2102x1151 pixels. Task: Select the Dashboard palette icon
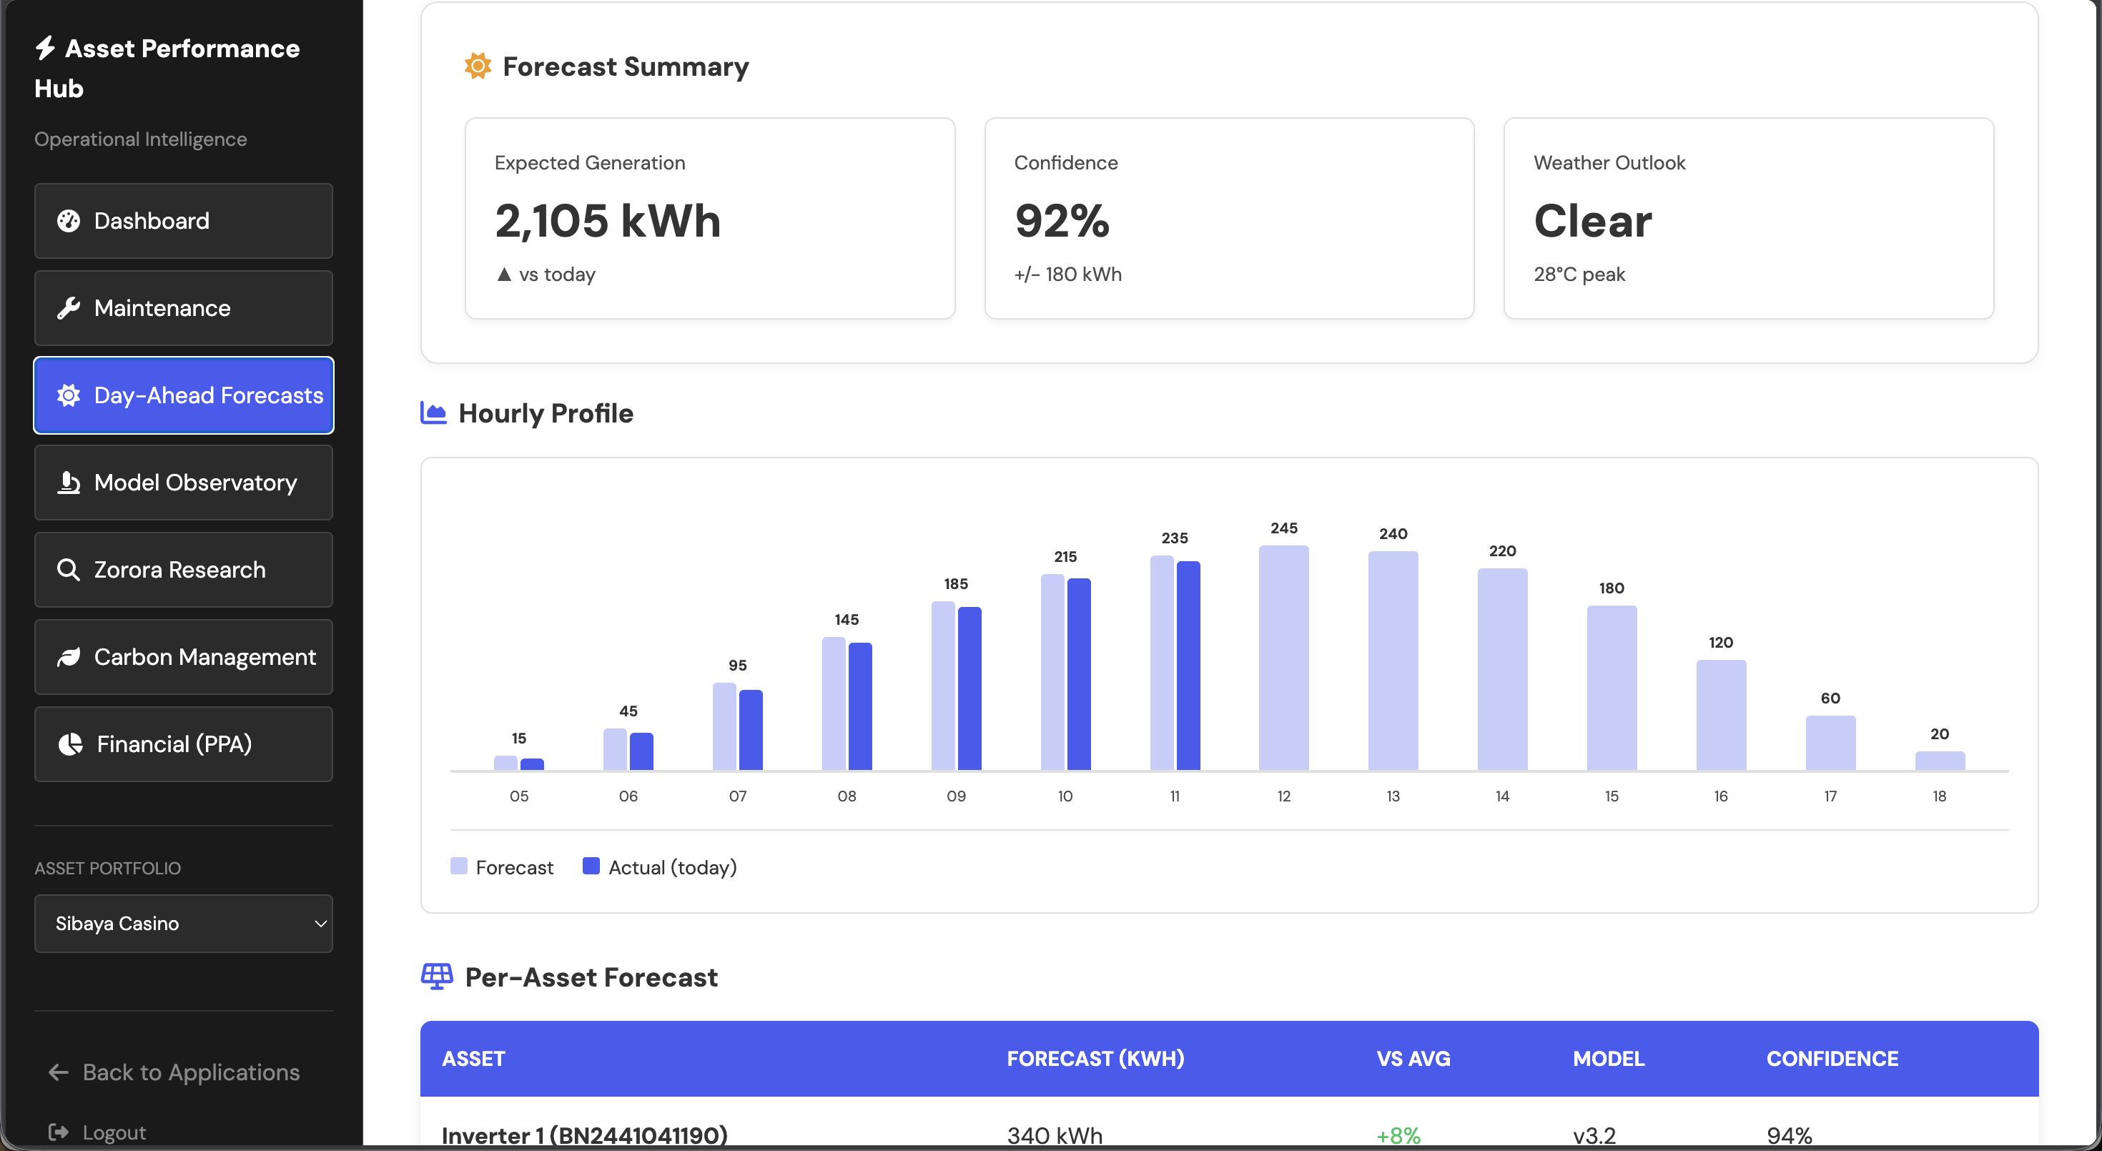point(69,220)
